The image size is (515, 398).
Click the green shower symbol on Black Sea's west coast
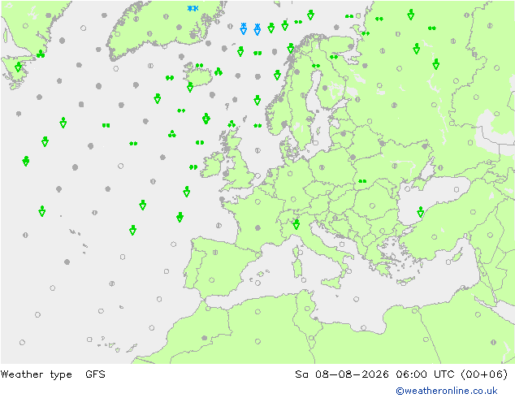[x=421, y=212]
